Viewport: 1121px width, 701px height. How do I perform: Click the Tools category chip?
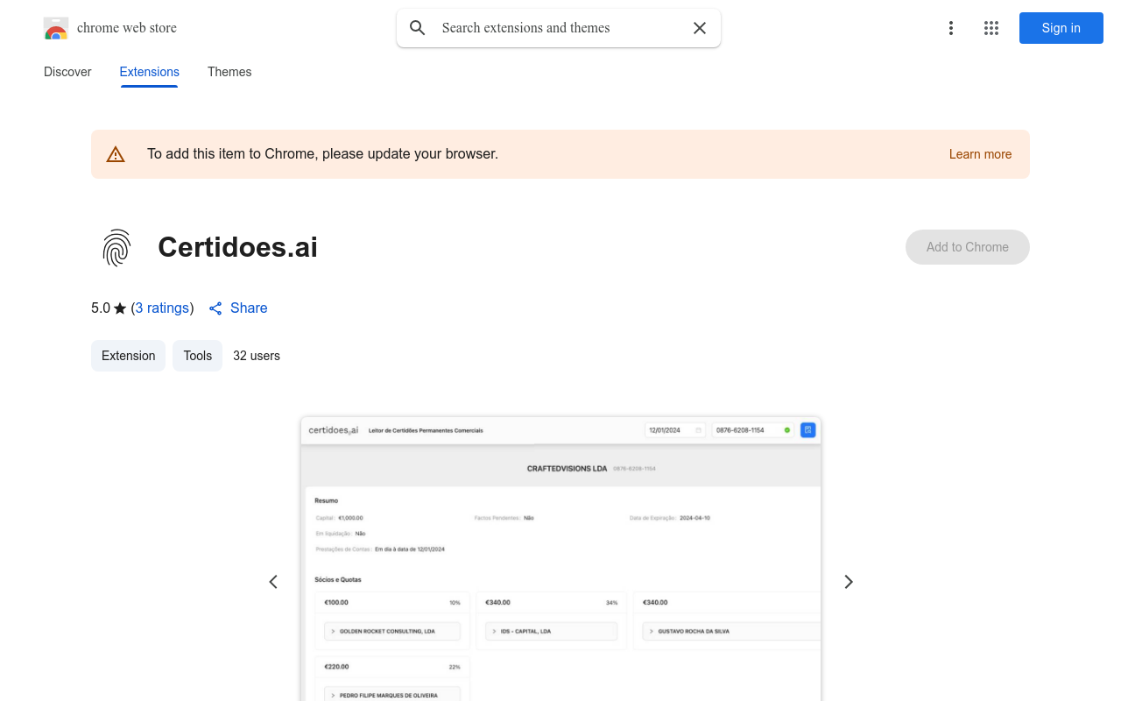click(x=198, y=356)
